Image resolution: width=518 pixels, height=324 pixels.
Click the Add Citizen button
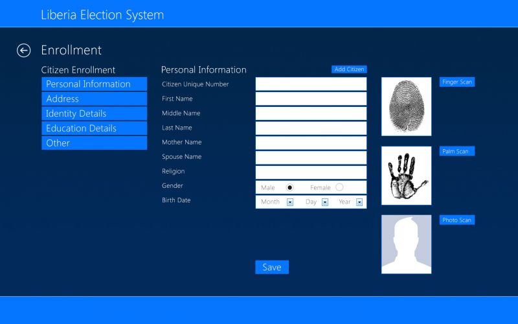point(349,69)
